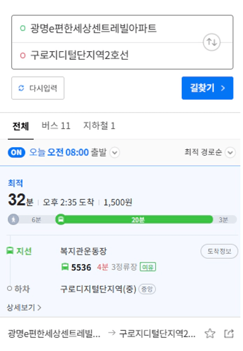This screenshot has height=351, width=243.
Task: Select the red destination marker circle
Action: click(x=23, y=55)
